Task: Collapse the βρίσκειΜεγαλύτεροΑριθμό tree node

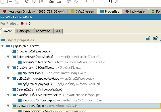Action: pyautogui.click(x=8, y=57)
